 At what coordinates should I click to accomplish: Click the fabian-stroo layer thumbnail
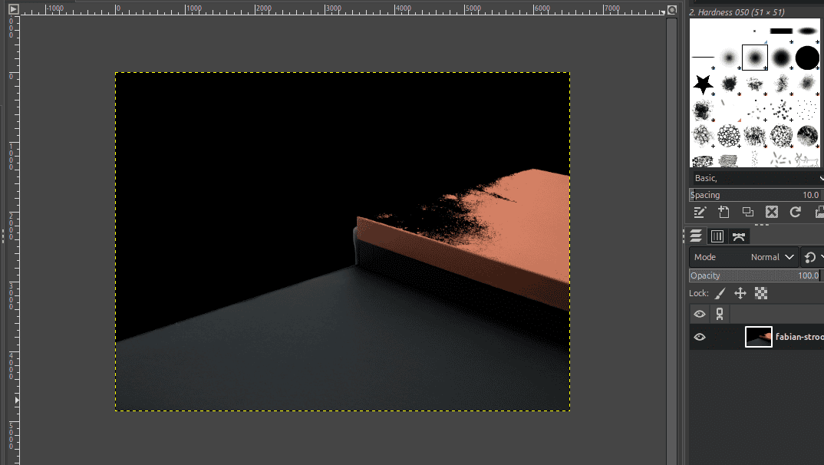[758, 337]
